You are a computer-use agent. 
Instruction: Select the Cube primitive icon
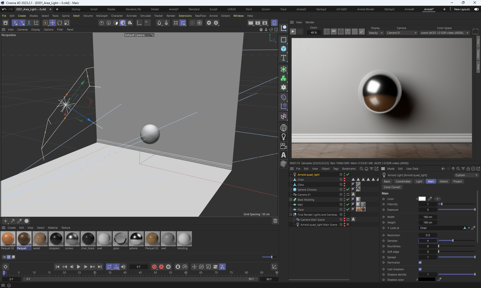pyautogui.click(x=283, y=49)
